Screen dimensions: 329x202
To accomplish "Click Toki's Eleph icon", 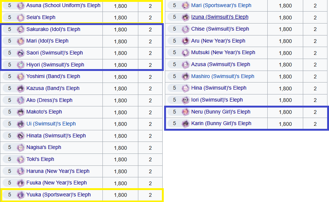I will click(x=21, y=159).
